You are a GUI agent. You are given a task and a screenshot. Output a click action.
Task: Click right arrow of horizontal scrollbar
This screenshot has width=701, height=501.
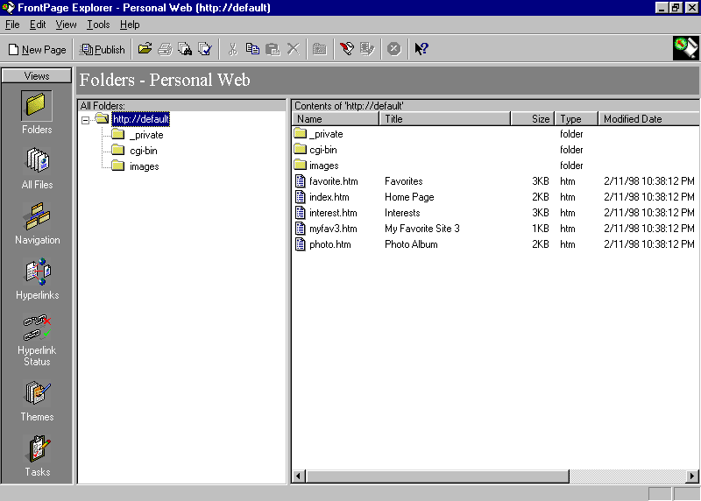point(692,476)
